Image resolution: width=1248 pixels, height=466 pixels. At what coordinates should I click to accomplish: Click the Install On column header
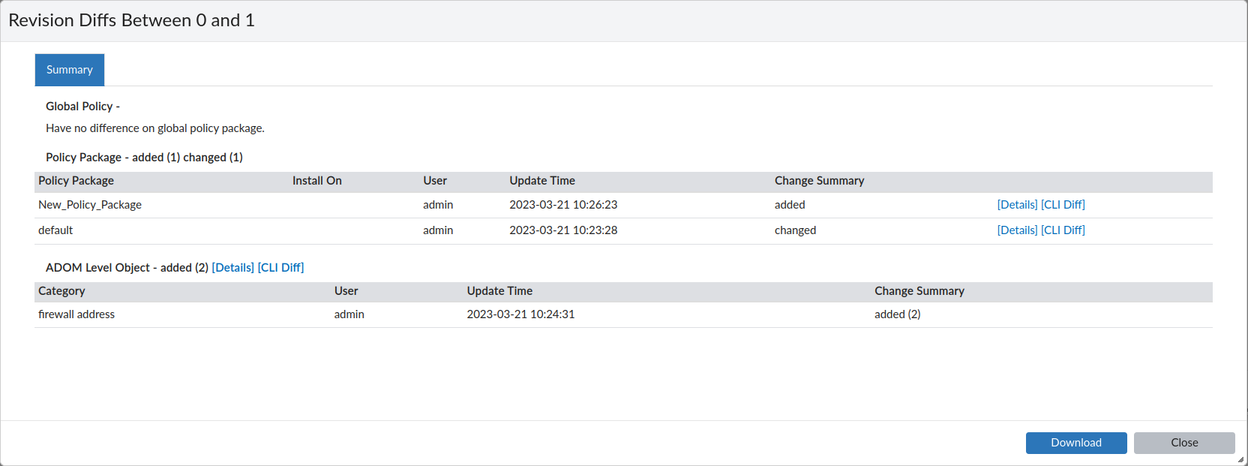click(x=316, y=181)
